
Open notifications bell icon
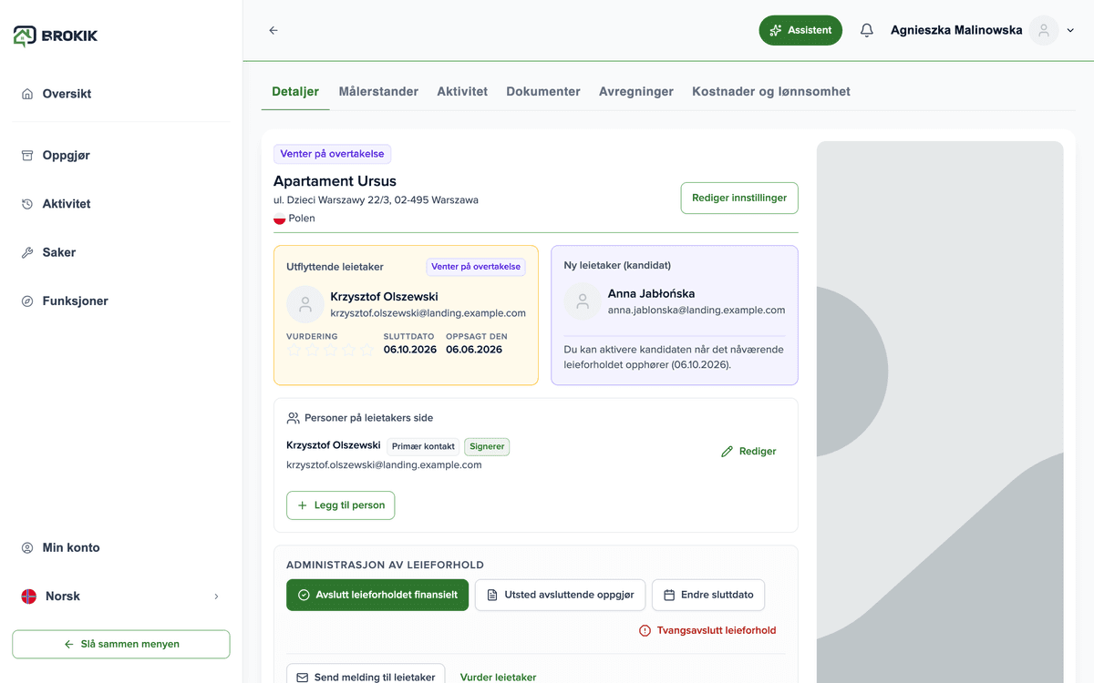866,30
